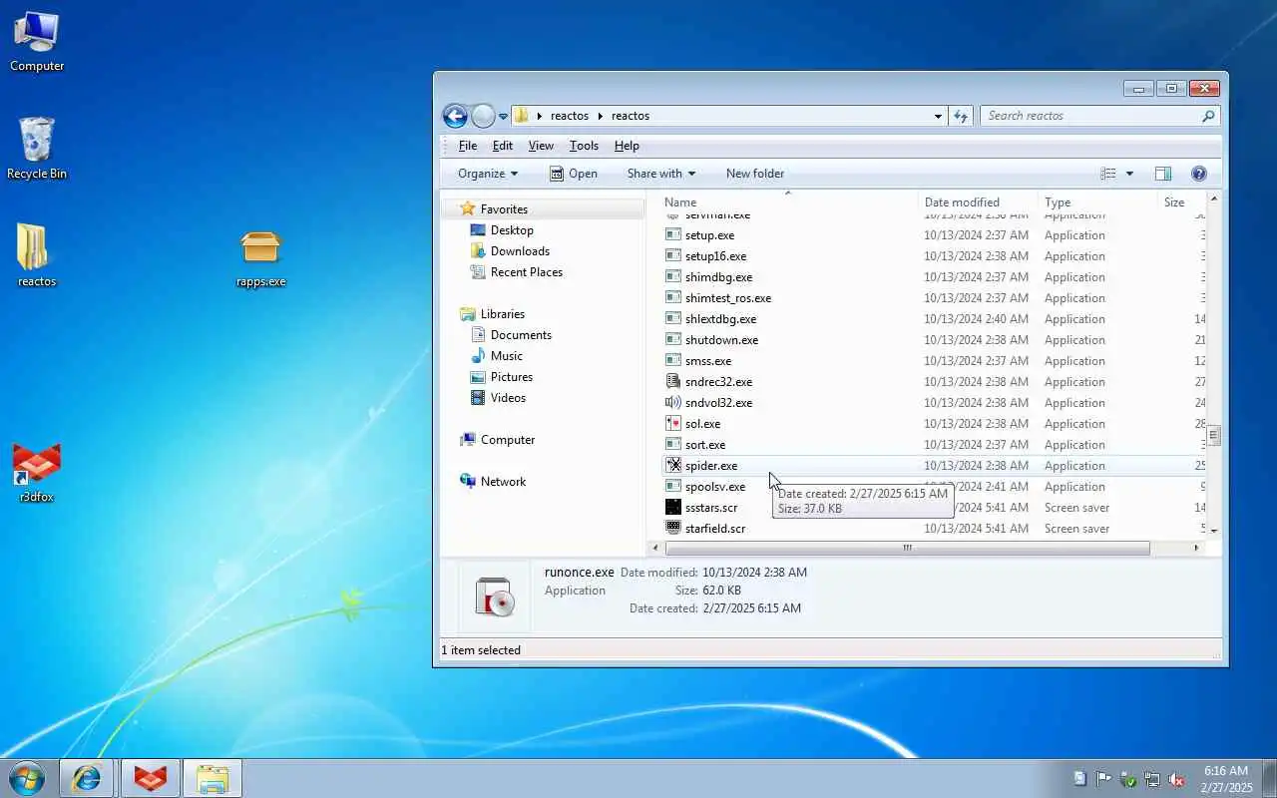Image resolution: width=1277 pixels, height=798 pixels.
Task: Launch Internet Explorer from the taskbar
Action: tap(87, 778)
